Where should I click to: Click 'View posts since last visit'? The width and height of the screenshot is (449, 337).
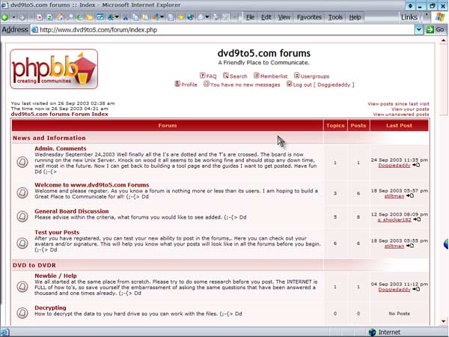point(398,104)
